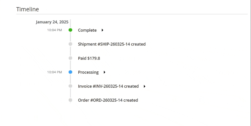Click the grey dot beside Shipment entry
This screenshot has width=251, height=126.
[x=70, y=44]
